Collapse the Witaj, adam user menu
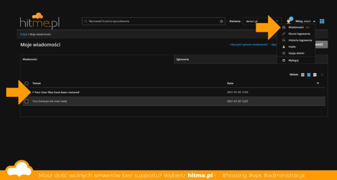Image resolution: width=337 pixels, height=180 pixels. (305, 21)
